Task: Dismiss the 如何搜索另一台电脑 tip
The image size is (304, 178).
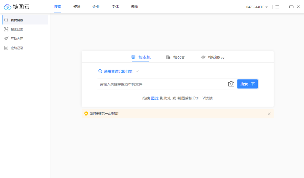Action: [269, 113]
